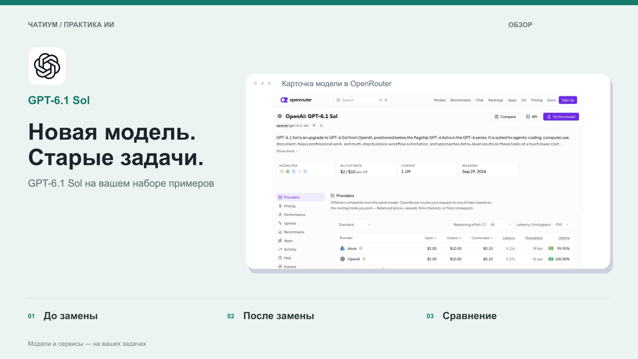Click slide section 03 Сравнение
Image resolution: width=638 pixels, height=359 pixels.
[462, 316]
